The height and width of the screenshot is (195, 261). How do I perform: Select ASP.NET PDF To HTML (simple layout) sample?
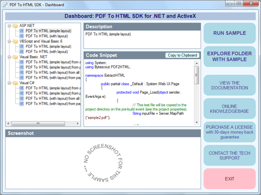(x=48, y=31)
